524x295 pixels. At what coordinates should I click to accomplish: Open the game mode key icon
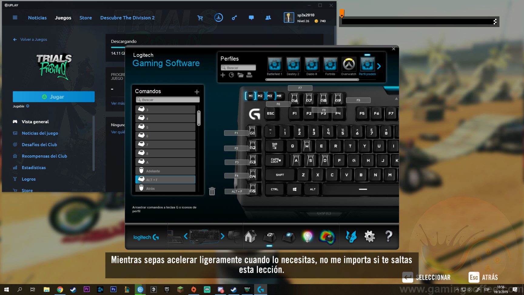click(288, 237)
